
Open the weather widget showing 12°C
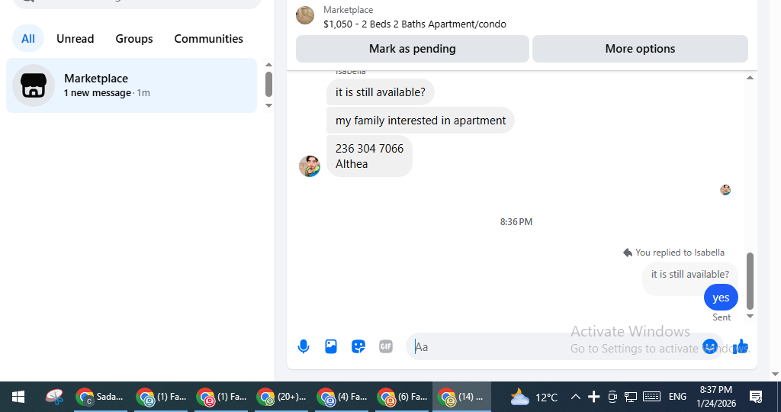click(533, 397)
